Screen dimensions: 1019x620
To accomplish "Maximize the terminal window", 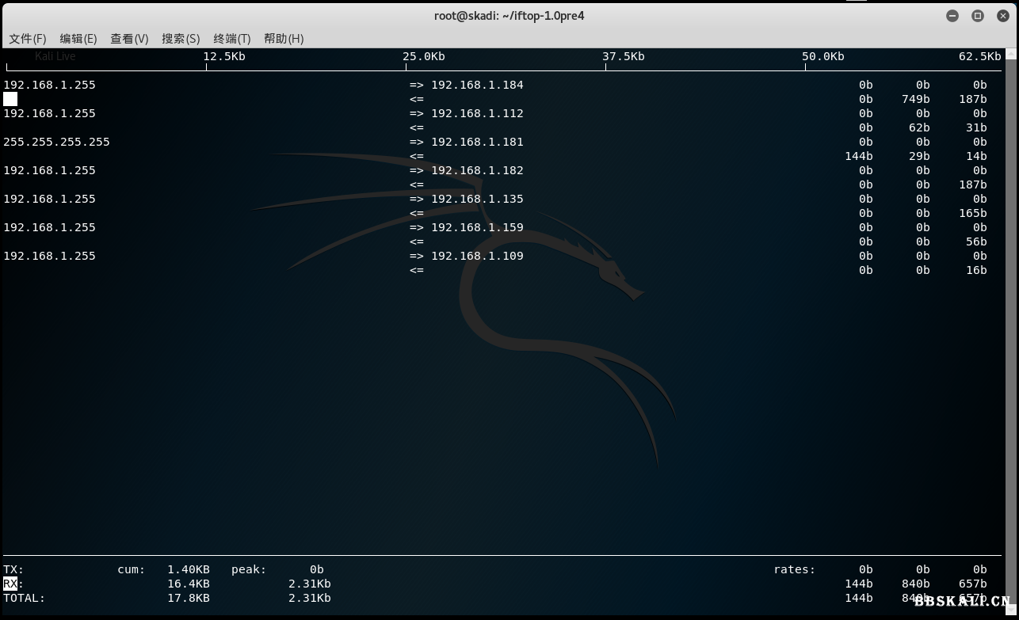I will click(978, 16).
